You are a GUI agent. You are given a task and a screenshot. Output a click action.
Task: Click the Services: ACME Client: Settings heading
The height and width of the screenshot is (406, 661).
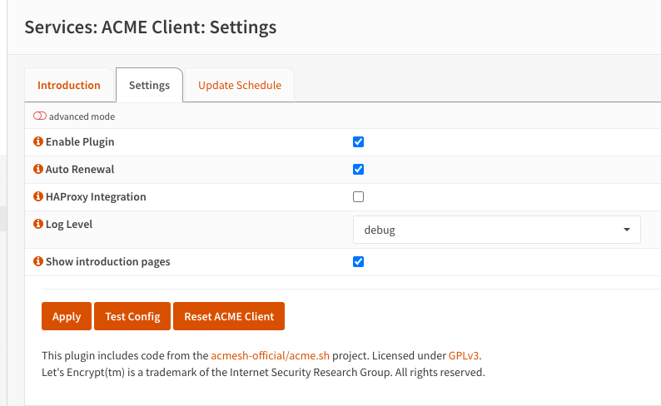(151, 27)
